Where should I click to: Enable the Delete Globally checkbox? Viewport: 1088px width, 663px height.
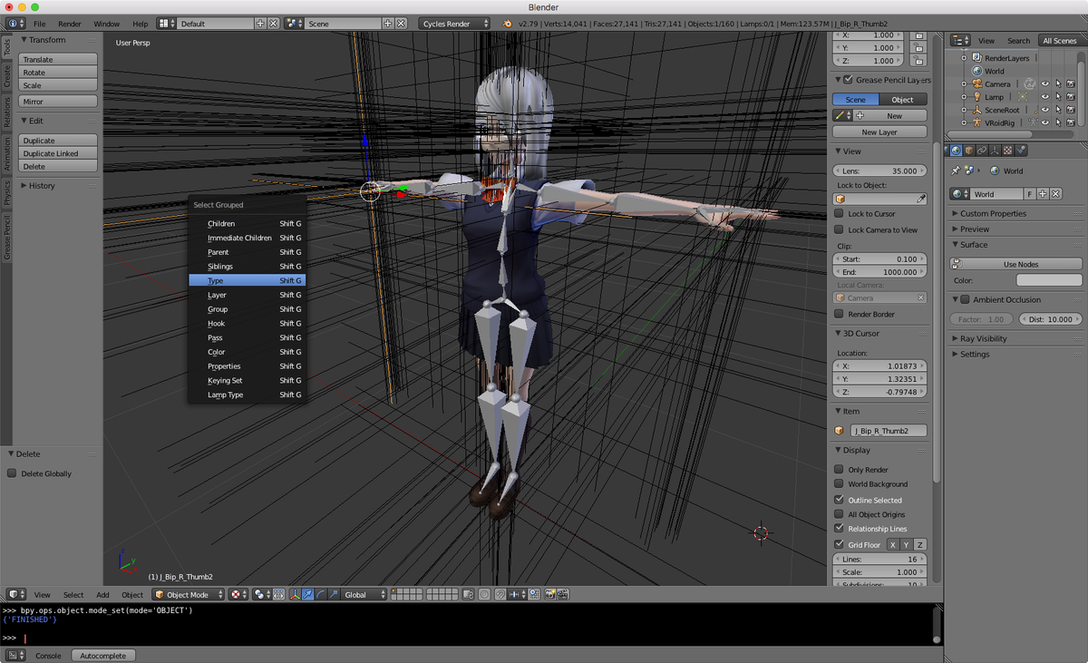pyautogui.click(x=12, y=473)
